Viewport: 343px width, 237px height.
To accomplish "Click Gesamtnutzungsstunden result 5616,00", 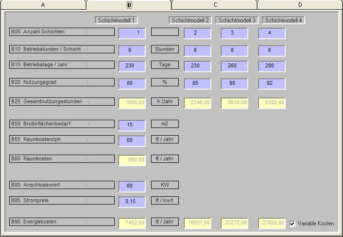I will (x=234, y=103).
